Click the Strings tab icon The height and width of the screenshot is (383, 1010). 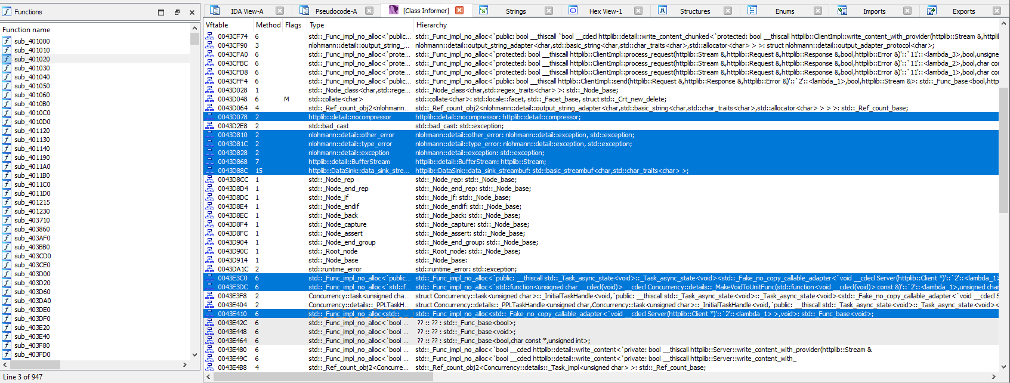point(483,11)
